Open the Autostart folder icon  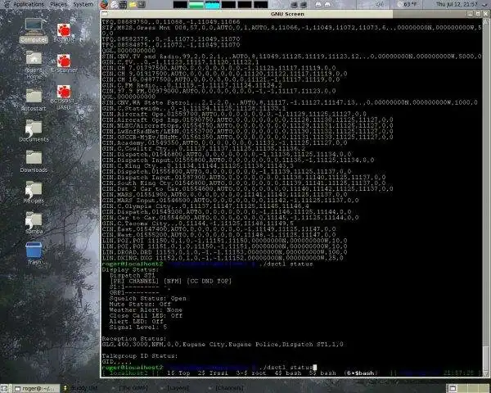(x=34, y=100)
